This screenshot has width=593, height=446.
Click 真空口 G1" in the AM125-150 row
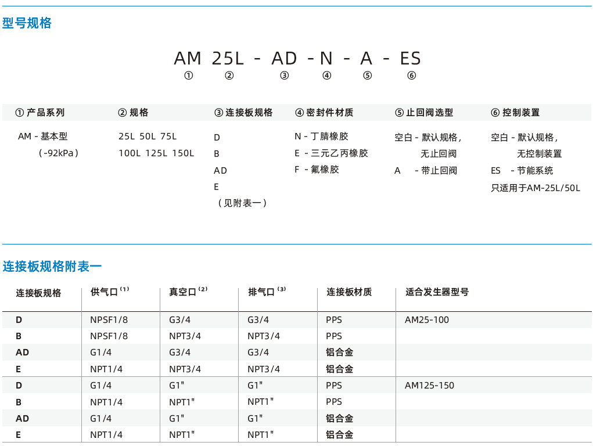tap(177, 386)
